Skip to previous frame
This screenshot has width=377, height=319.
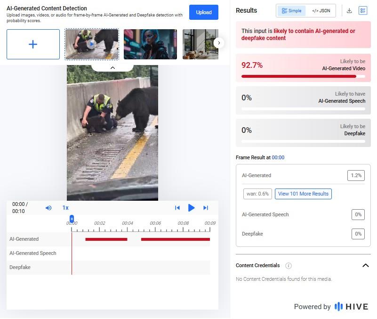(177, 208)
